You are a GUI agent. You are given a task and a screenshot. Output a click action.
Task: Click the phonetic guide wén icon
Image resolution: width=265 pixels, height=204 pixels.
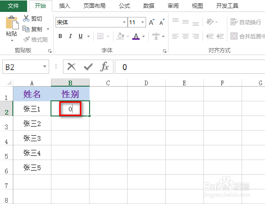[x=156, y=36]
